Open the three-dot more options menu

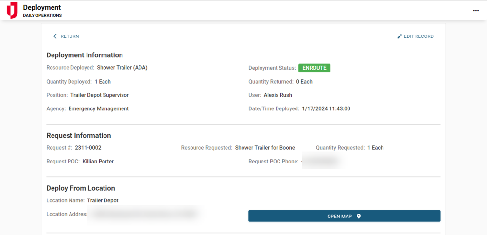pos(476,11)
